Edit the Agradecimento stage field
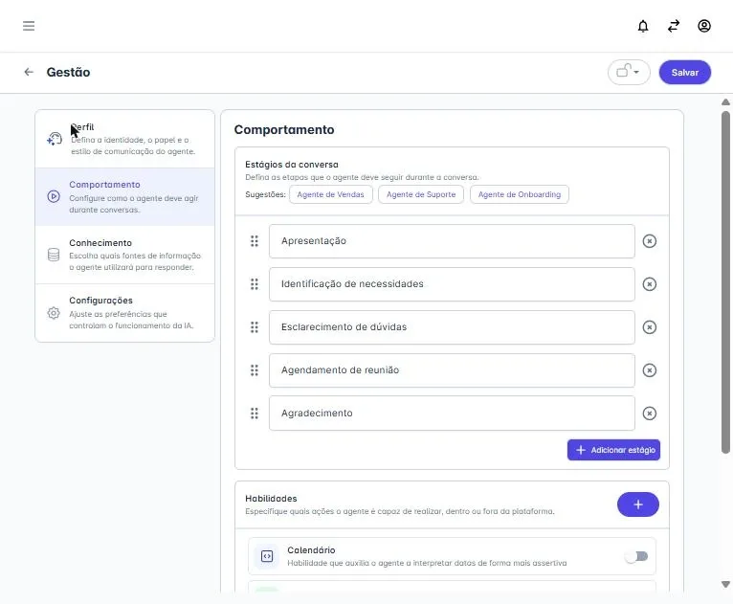 (x=452, y=414)
